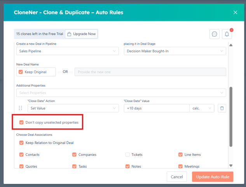This screenshot has width=246, height=187.
Task: Uncheck the Quotes association
Action: [21, 166]
